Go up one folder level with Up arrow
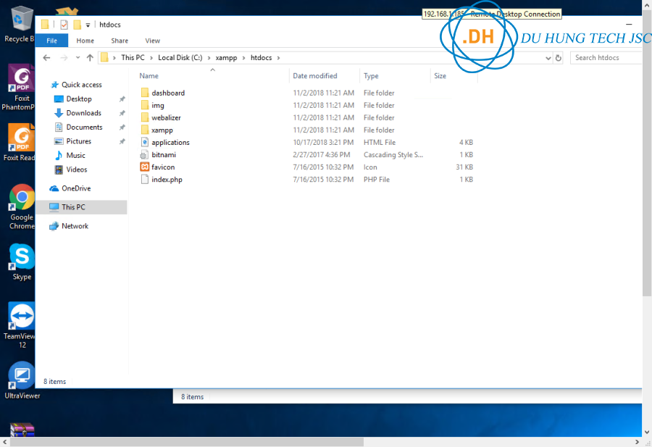Image resolution: width=652 pixels, height=447 pixels. pos(90,58)
